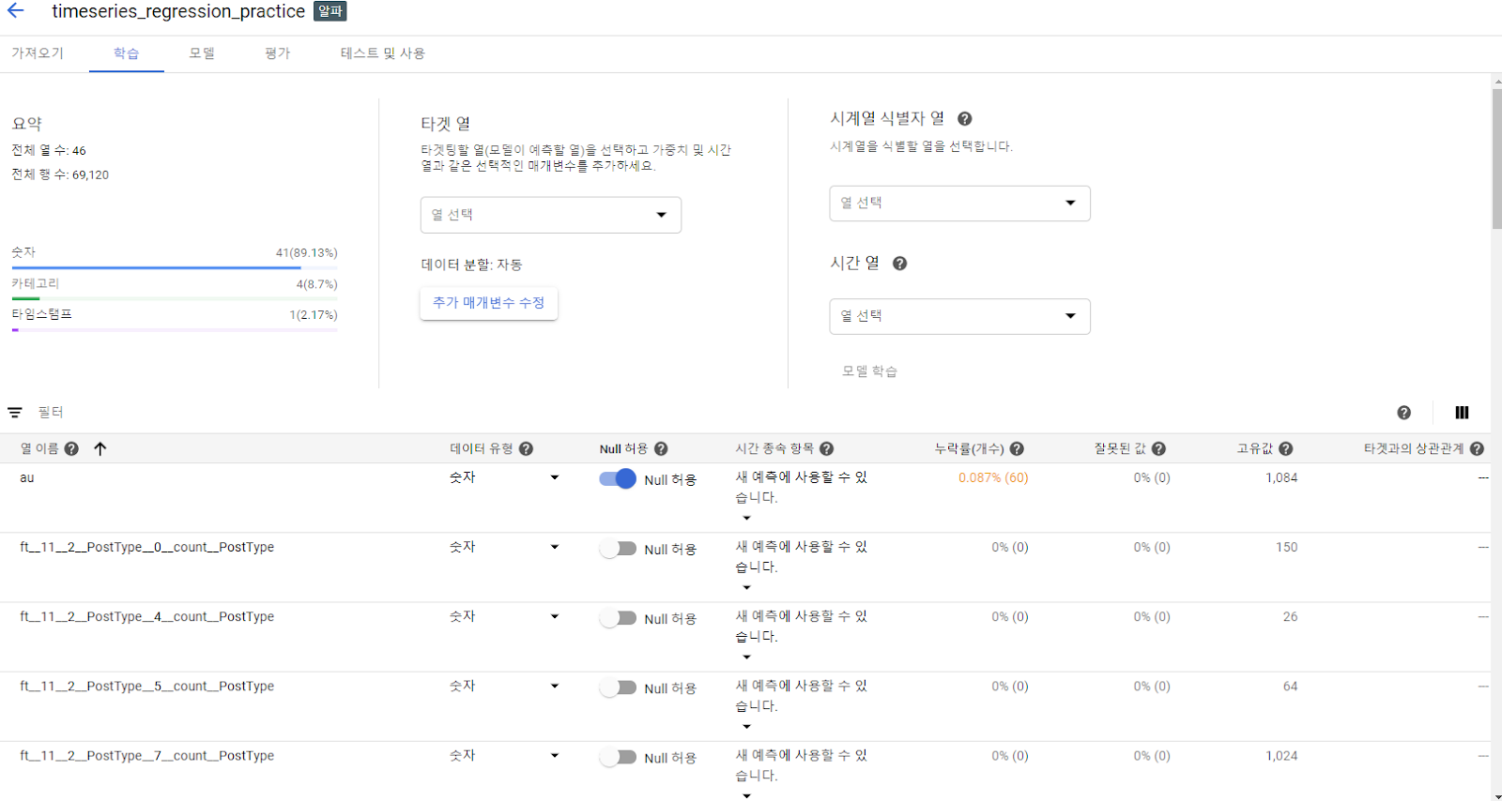
Task: Click 데이터 분할: 자동 text
Action: click(x=471, y=265)
